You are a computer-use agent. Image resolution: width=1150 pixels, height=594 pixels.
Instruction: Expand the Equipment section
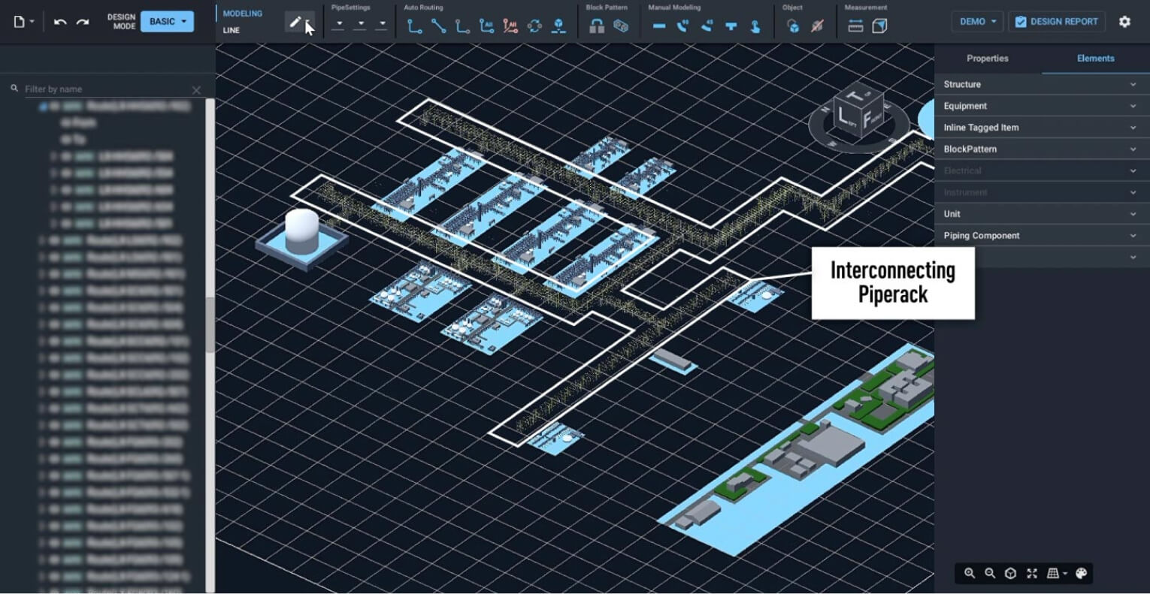coord(1042,106)
